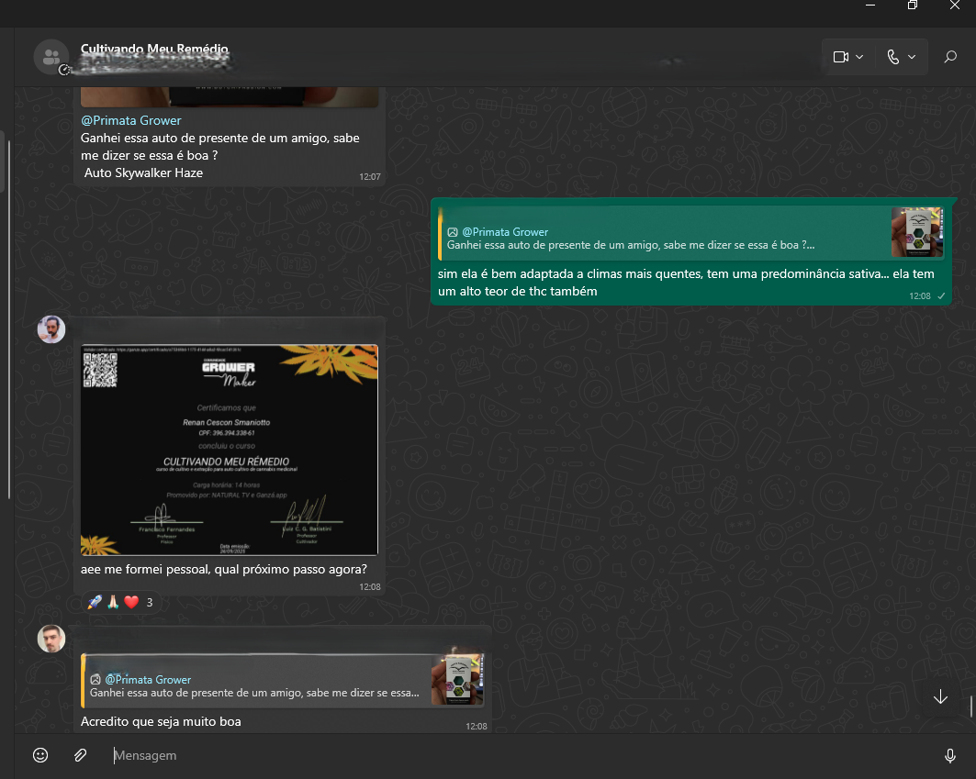View the quoted message plant thumbnail
This screenshot has height=779, width=976.
(916, 231)
